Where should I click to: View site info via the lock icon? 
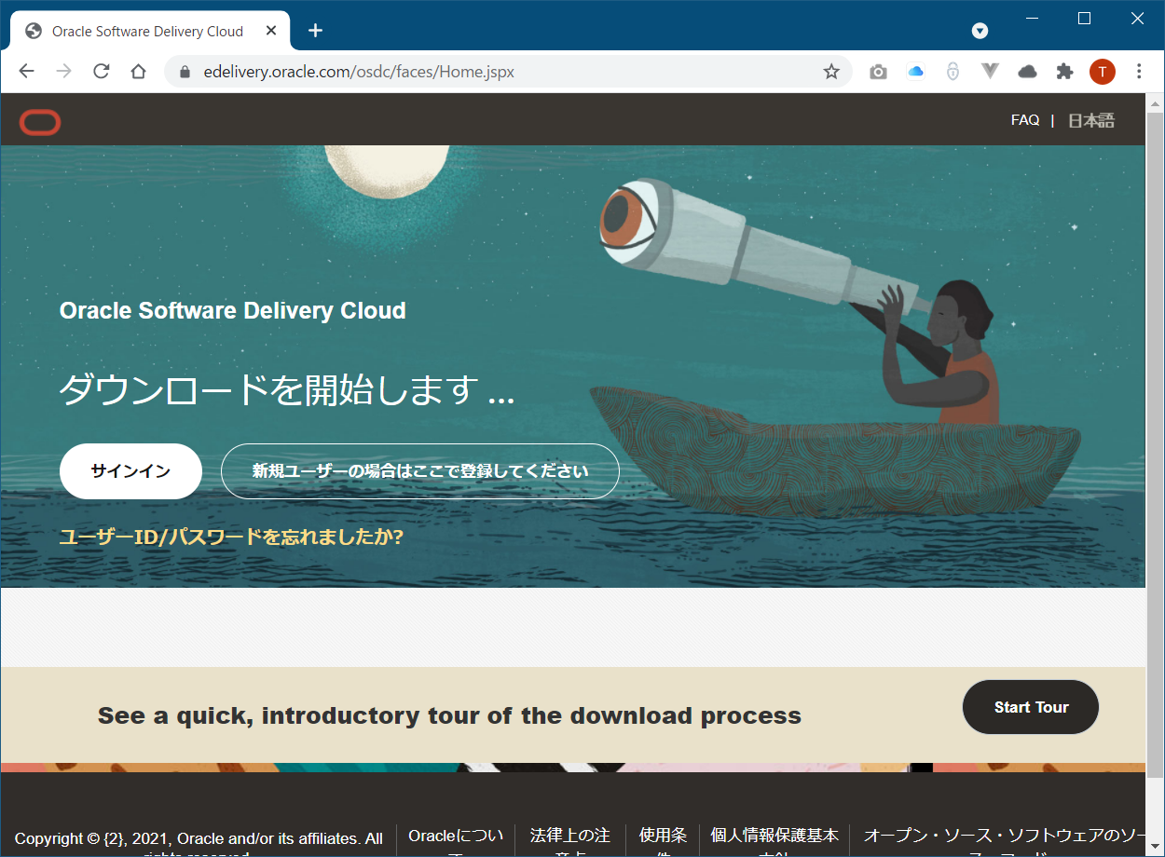pyautogui.click(x=184, y=72)
